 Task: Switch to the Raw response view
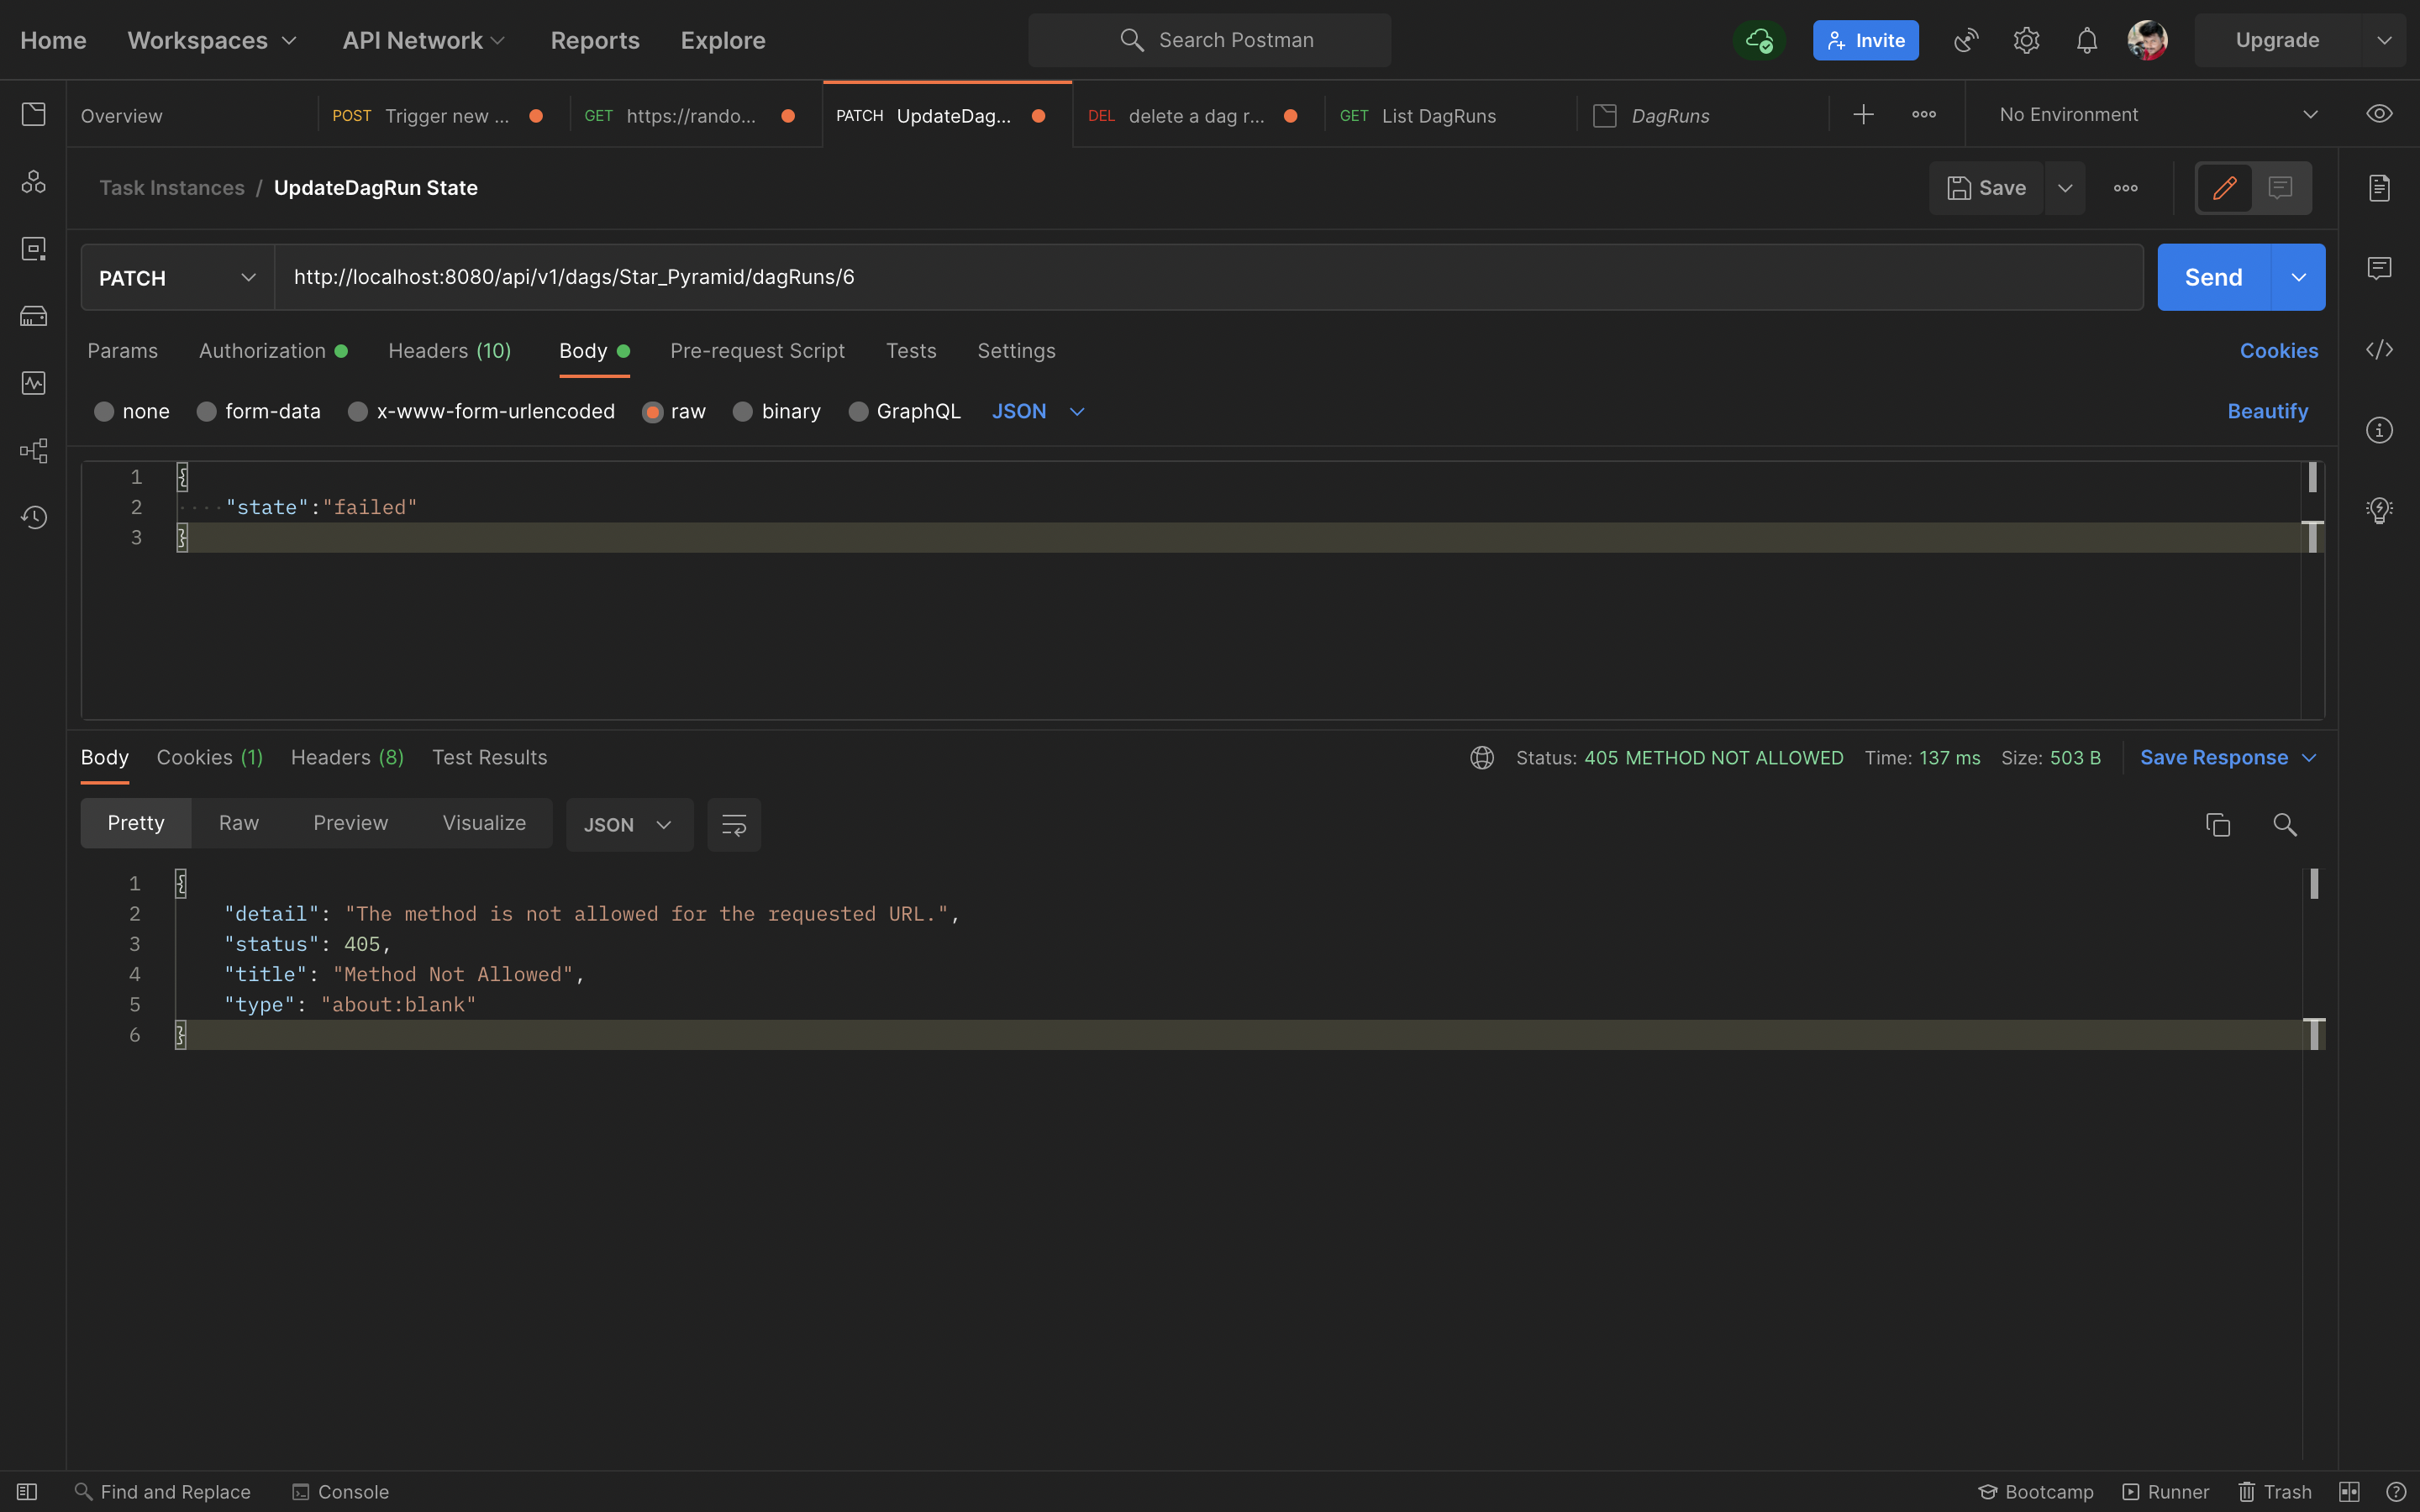[x=237, y=822]
